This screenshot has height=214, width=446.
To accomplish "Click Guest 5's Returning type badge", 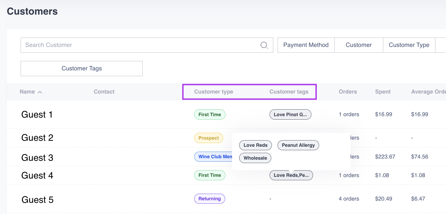I will tap(209, 199).
